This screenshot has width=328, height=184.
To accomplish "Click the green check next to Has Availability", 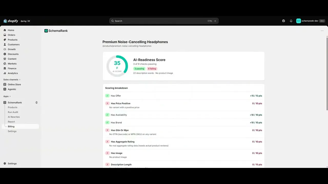I will (x=107, y=115).
